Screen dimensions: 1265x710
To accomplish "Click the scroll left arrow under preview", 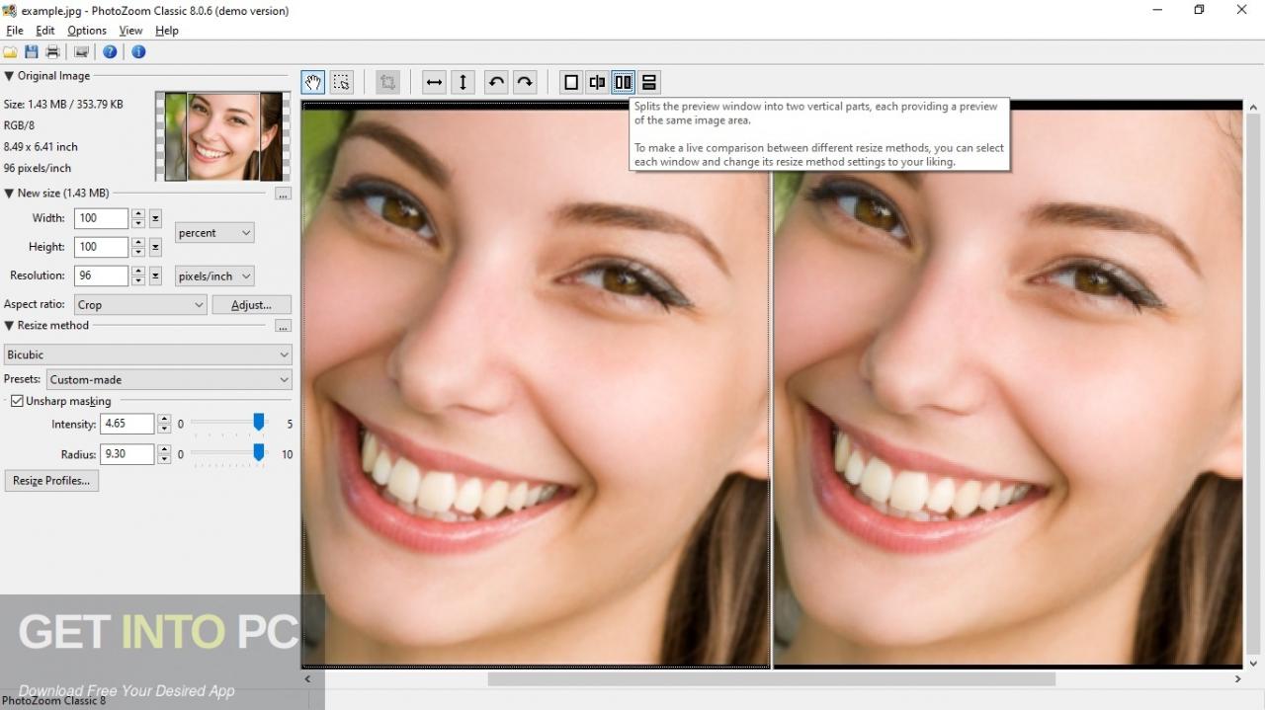I will pos(307,679).
